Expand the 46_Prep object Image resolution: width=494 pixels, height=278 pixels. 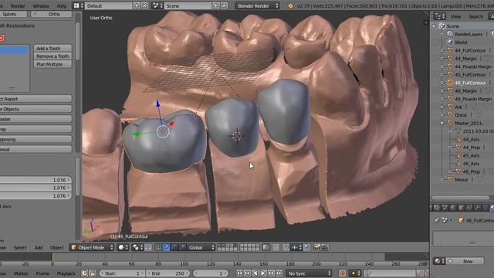450,171
